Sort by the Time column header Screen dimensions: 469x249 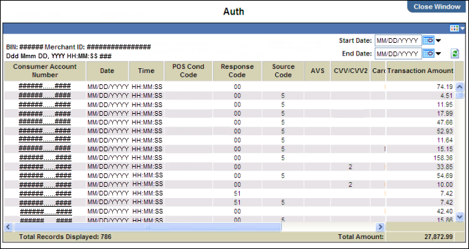point(146,71)
